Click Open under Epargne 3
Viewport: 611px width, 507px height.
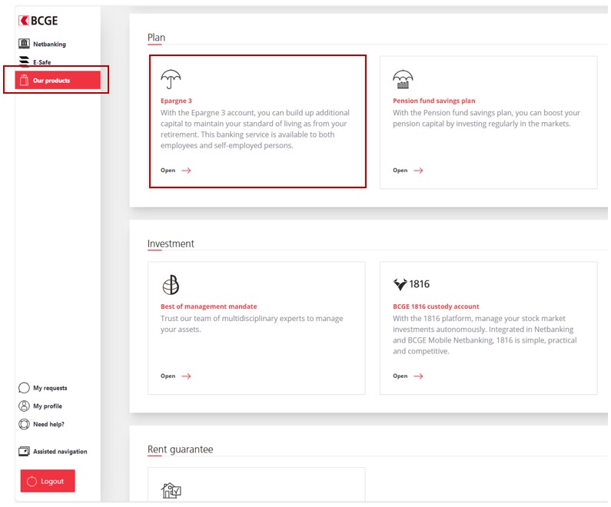pyautogui.click(x=168, y=171)
